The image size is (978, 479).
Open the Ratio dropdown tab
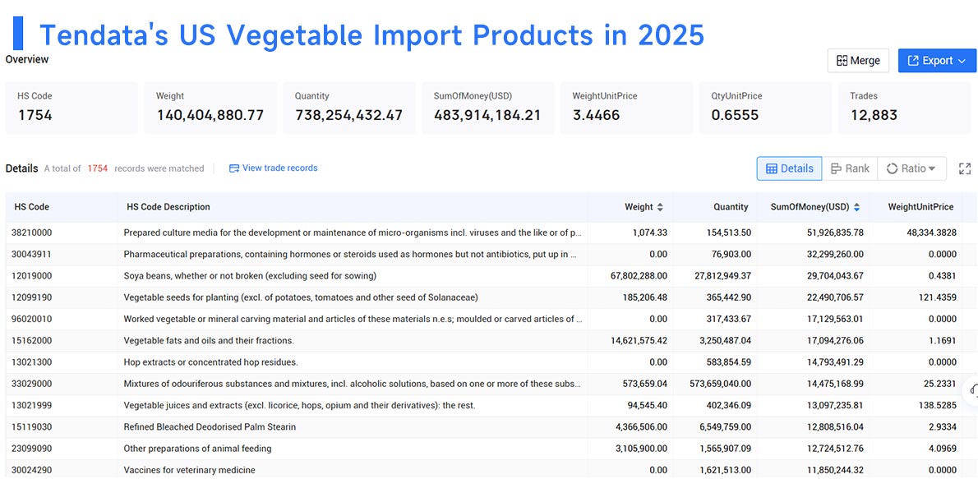(911, 168)
